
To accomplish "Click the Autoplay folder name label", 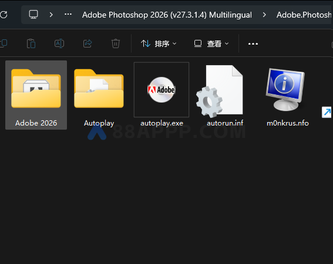I will [x=99, y=123].
